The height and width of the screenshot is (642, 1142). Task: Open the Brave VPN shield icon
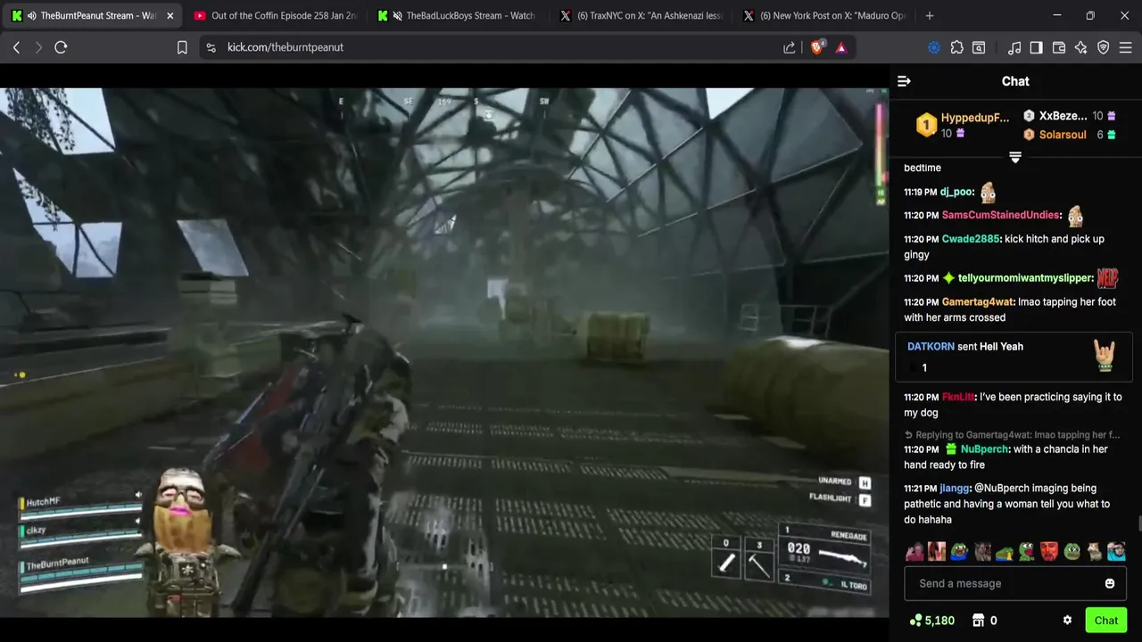[x=1104, y=47]
